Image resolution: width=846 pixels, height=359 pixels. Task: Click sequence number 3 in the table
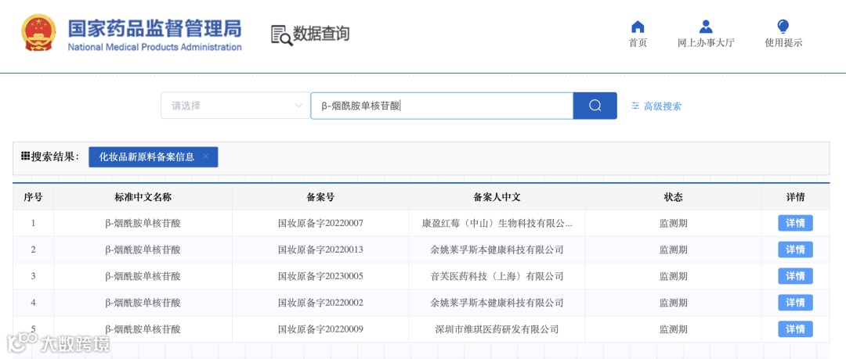(33, 276)
